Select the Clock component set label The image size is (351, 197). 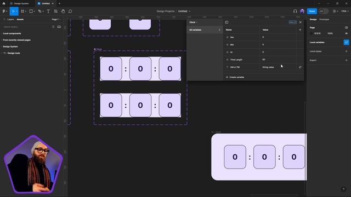tap(98, 49)
